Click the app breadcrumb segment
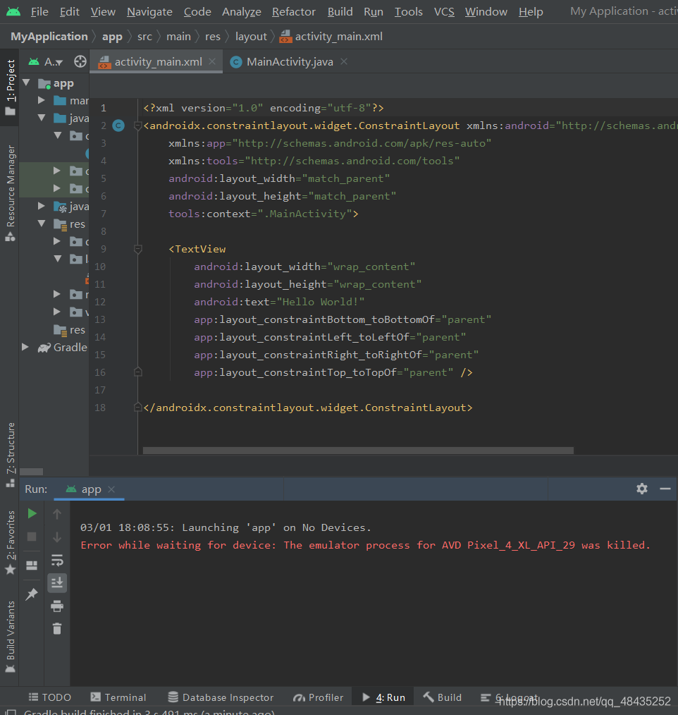This screenshot has height=715, width=678. pos(112,37)
